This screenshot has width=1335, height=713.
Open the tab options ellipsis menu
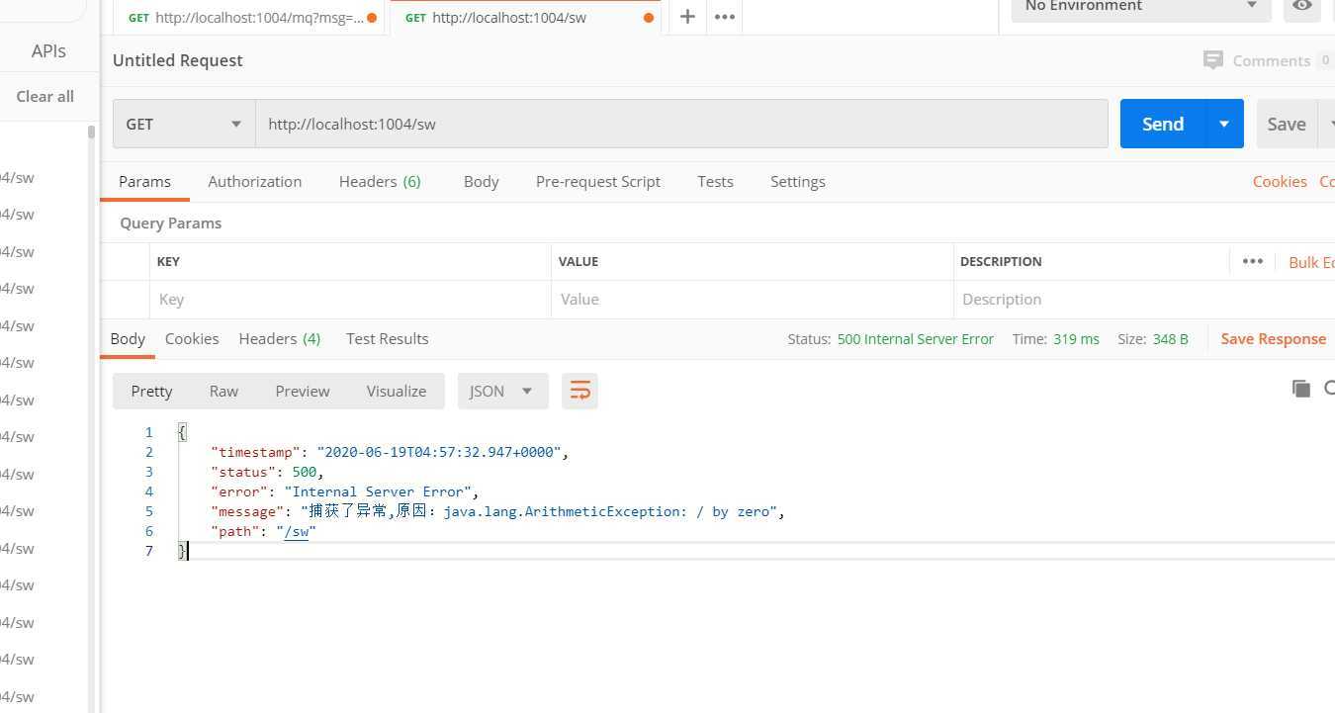(725, 17)
